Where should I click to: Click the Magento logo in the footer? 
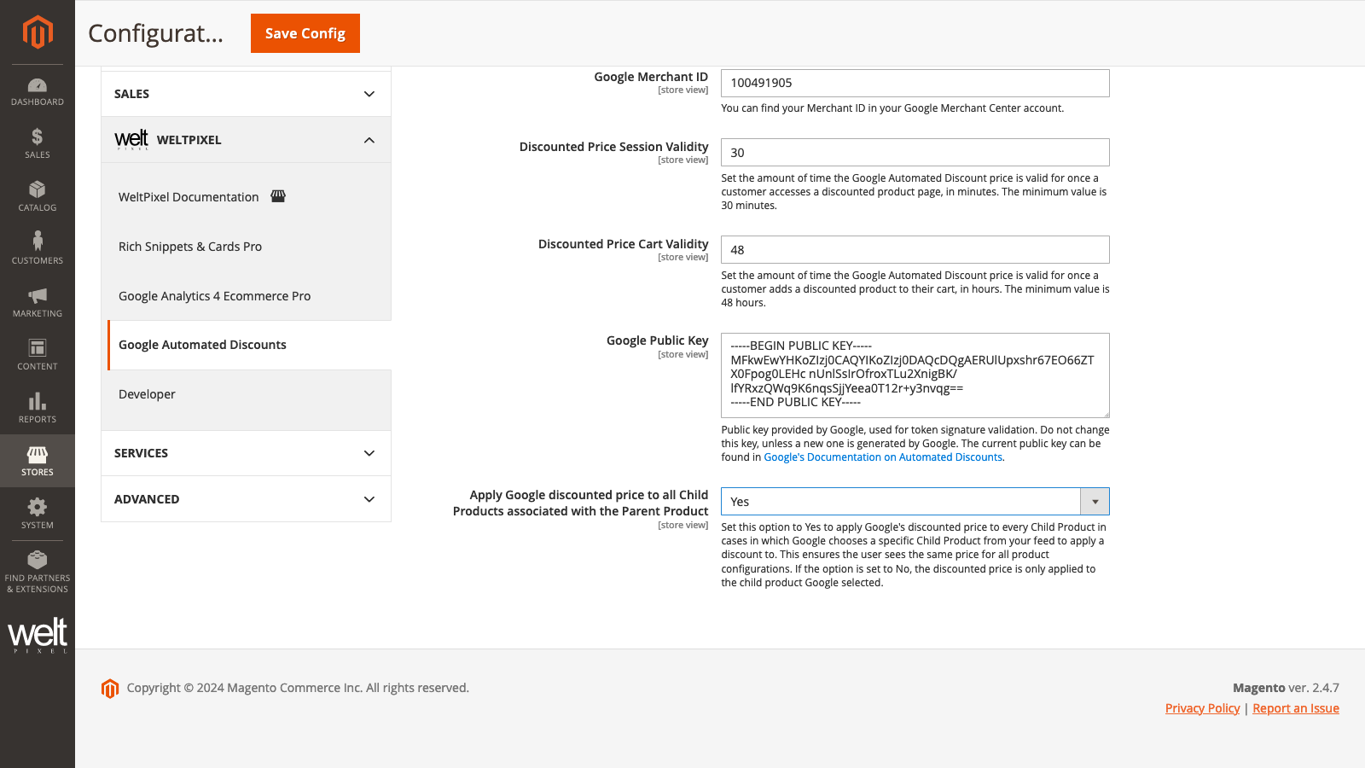(x=110, y=688)
